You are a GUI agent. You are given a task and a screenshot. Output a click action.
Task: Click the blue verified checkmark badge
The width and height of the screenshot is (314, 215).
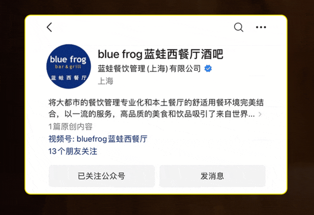click(208, 69)
